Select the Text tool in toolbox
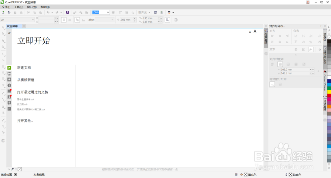The height and width of the screenshot is (178, 331). pos(3,86)
